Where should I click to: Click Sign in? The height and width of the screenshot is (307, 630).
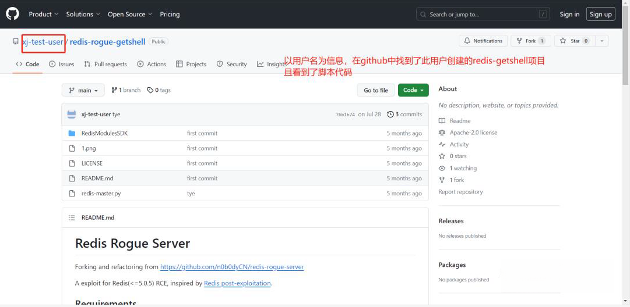(570, 14)
